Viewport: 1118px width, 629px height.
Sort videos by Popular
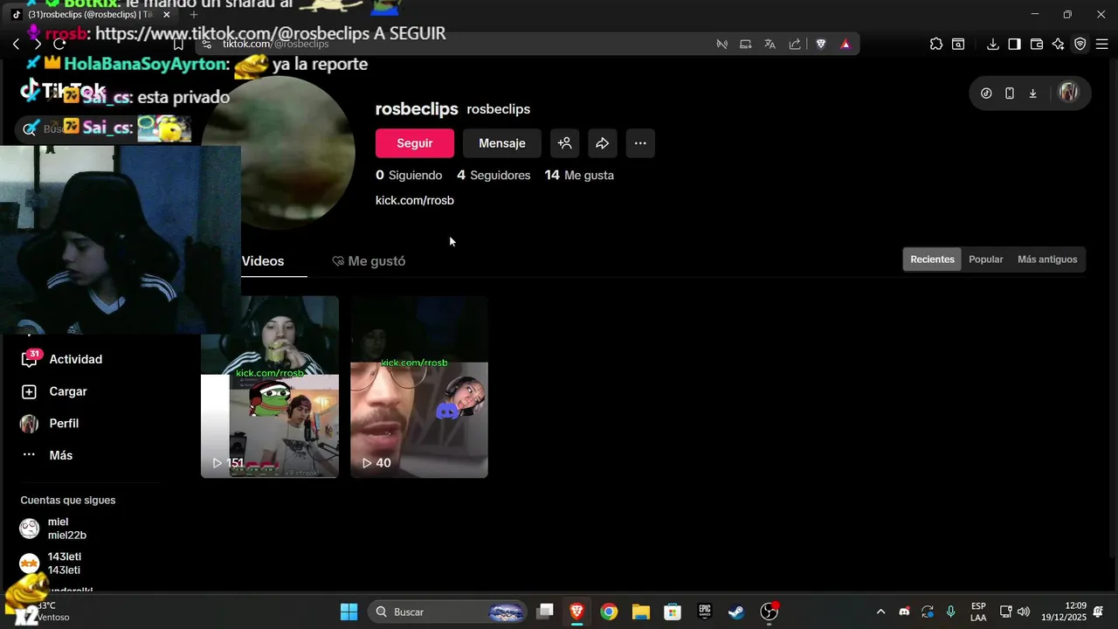click(x=986, y=259)
